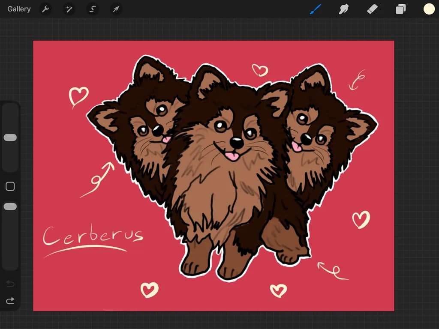Undo the last stroke
The width and height of the screenshot is (439, 329).
[x=10, y=284]
